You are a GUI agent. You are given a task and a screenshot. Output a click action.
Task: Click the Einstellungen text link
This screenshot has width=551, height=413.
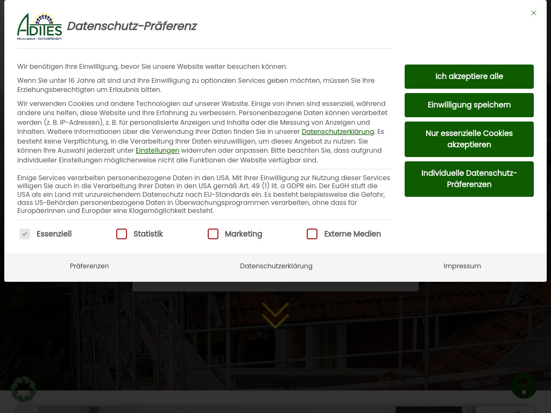click(157, 151)
